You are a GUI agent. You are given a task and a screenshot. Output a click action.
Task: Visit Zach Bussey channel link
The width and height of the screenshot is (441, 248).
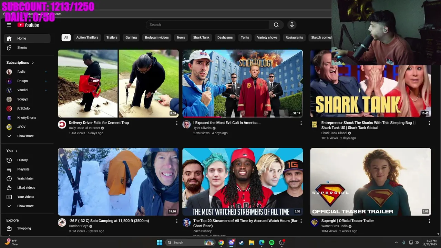(203, 231)
